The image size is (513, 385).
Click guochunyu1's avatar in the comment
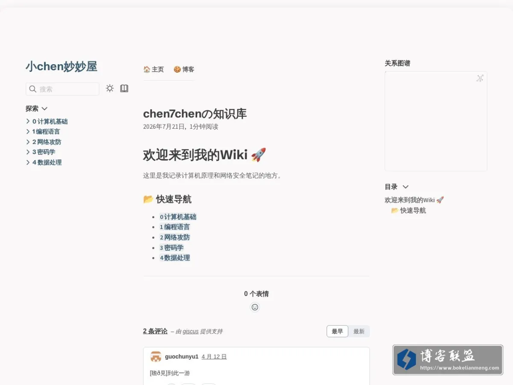156,357
